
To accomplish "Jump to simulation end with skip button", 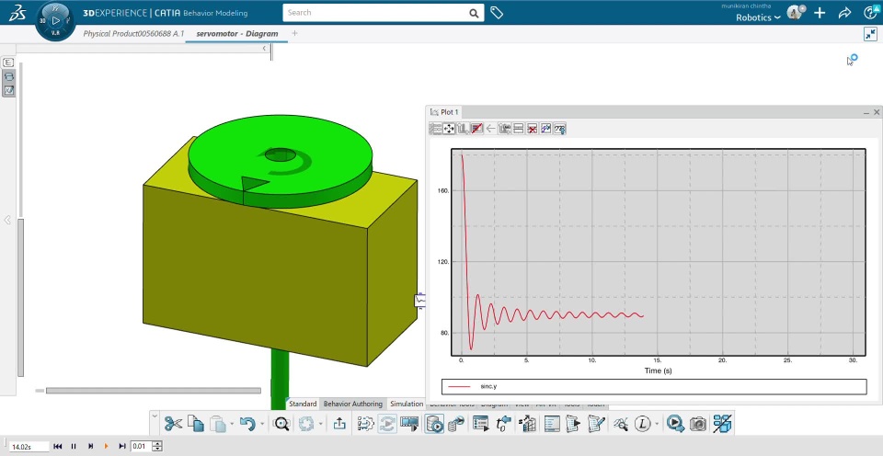I will 122,447.
